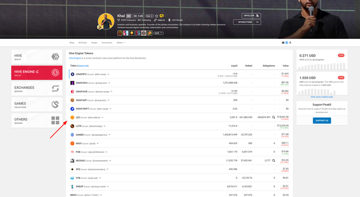Open the Blog tab

click(x=72, y=43)
